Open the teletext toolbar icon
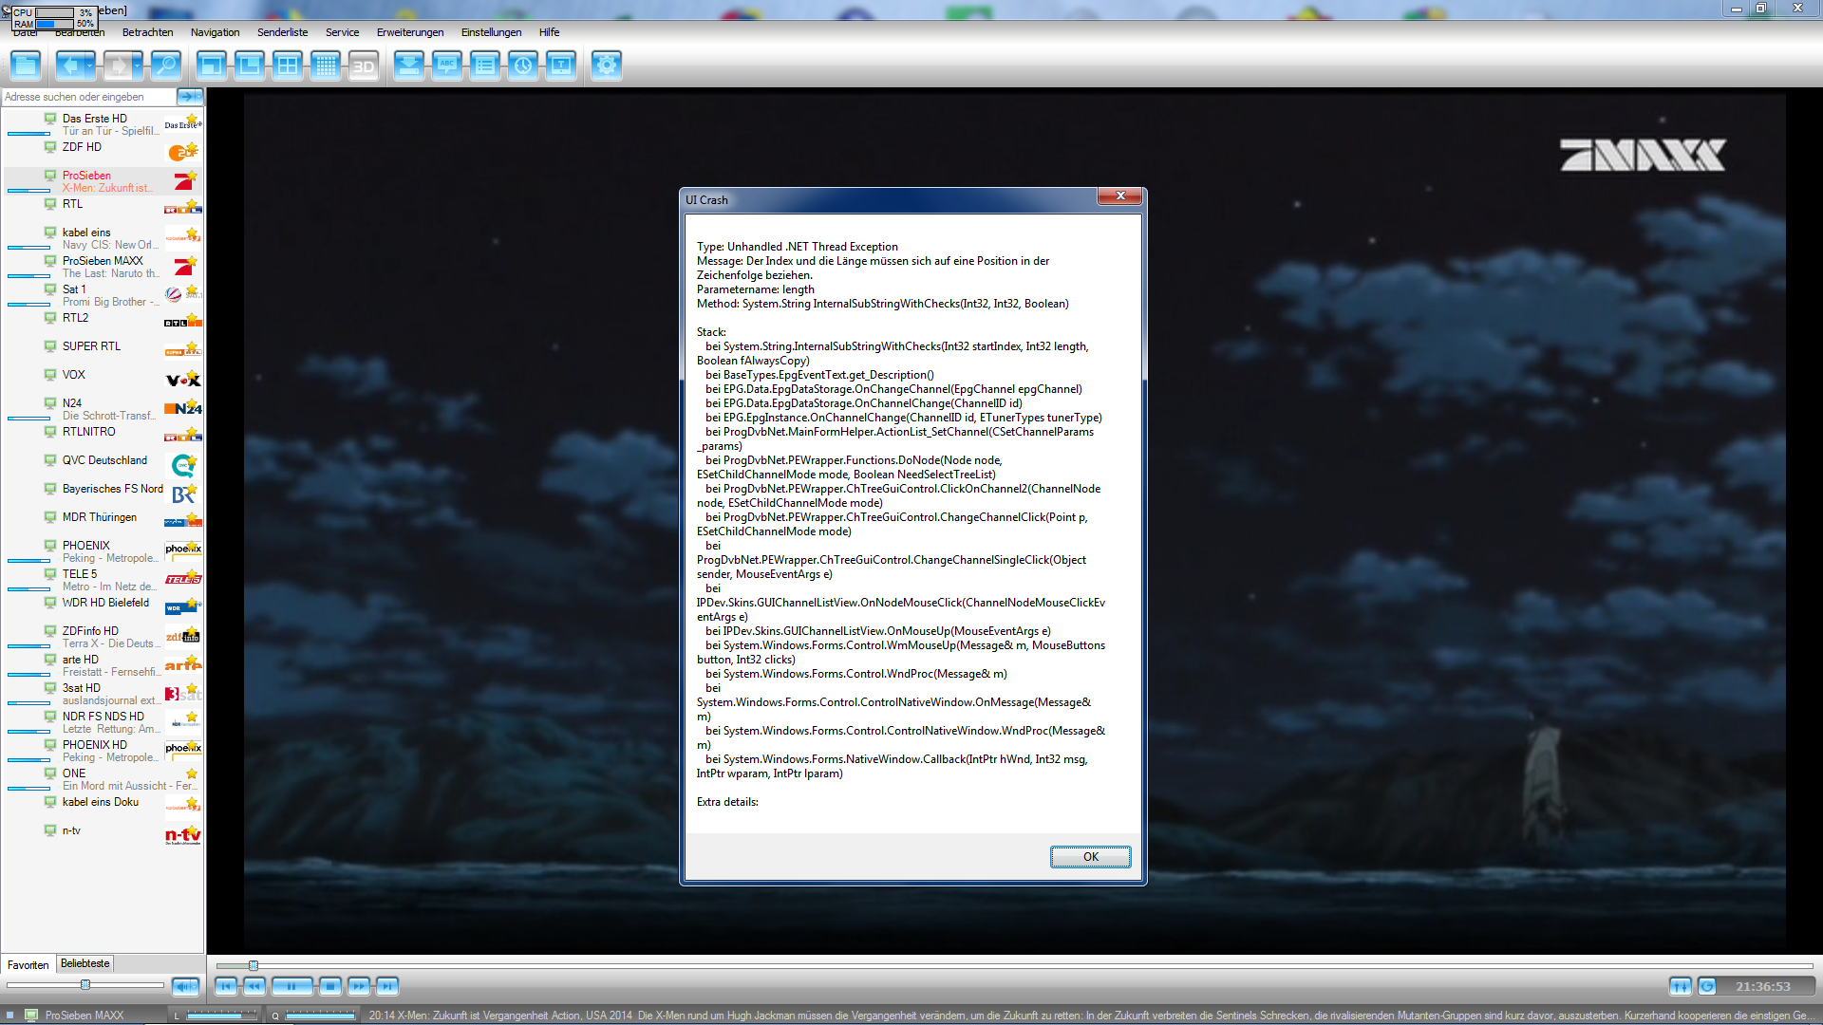This screenshot has height=1025, width=1823. coord(561,65)
